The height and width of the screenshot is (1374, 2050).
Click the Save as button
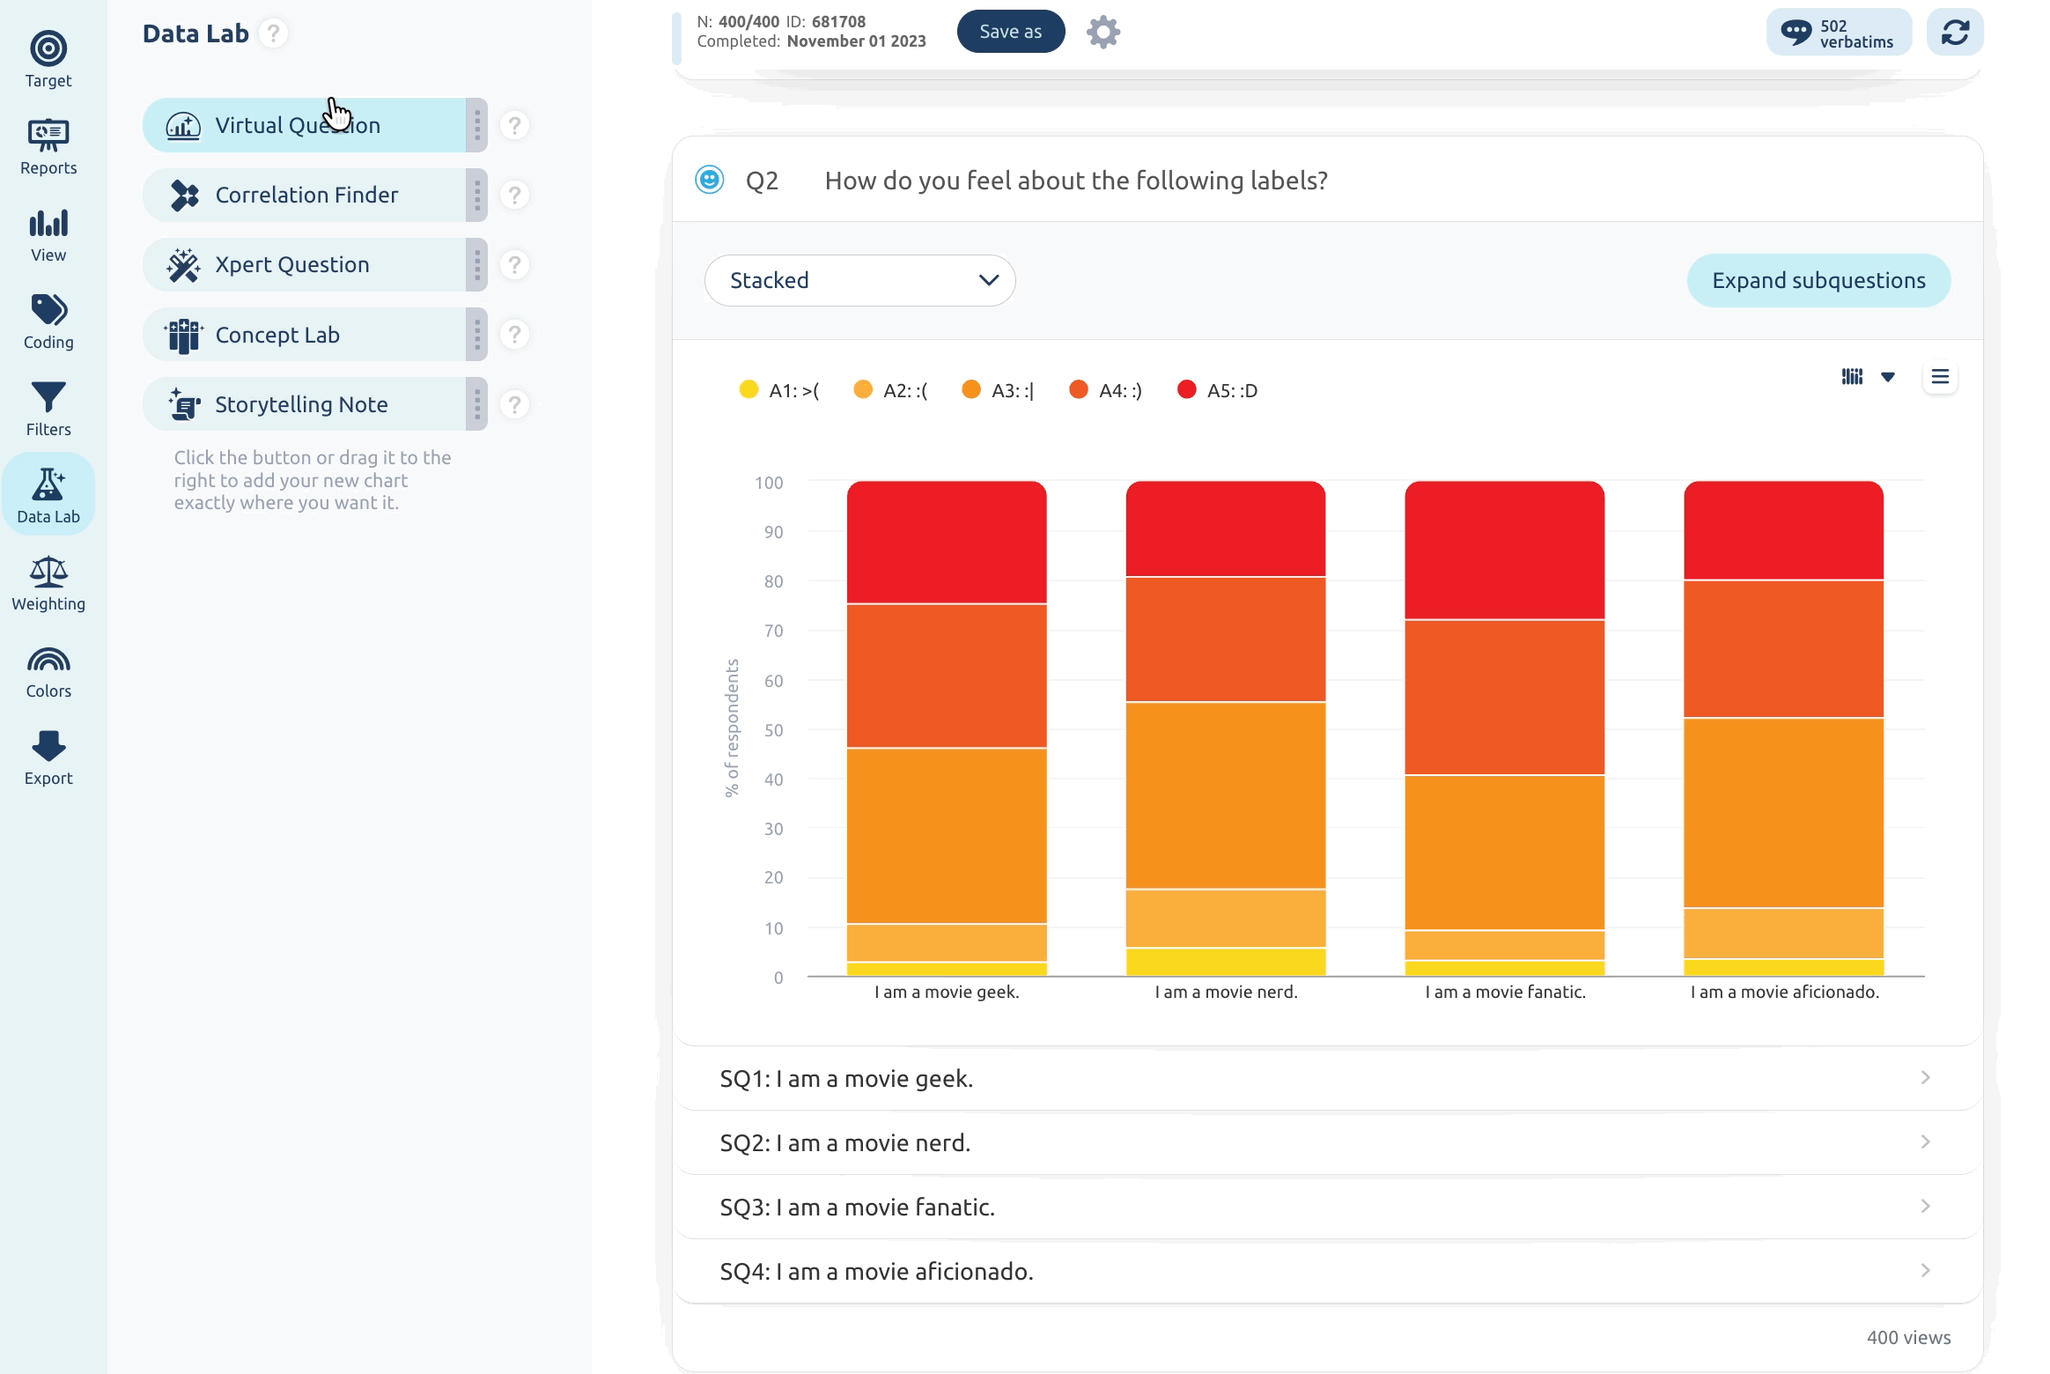[1011, 32]
